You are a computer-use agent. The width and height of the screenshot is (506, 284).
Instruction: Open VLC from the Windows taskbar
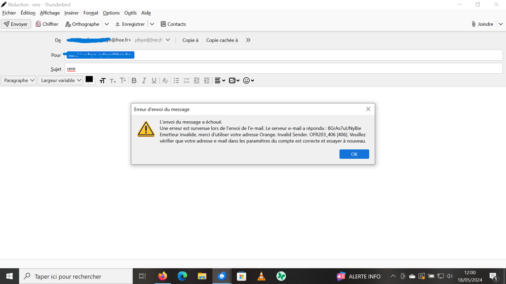coord(261,276)
